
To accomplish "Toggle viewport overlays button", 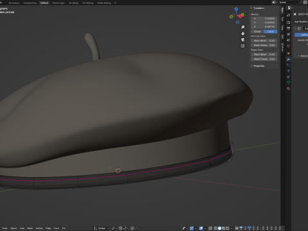I will click(201, 228).
